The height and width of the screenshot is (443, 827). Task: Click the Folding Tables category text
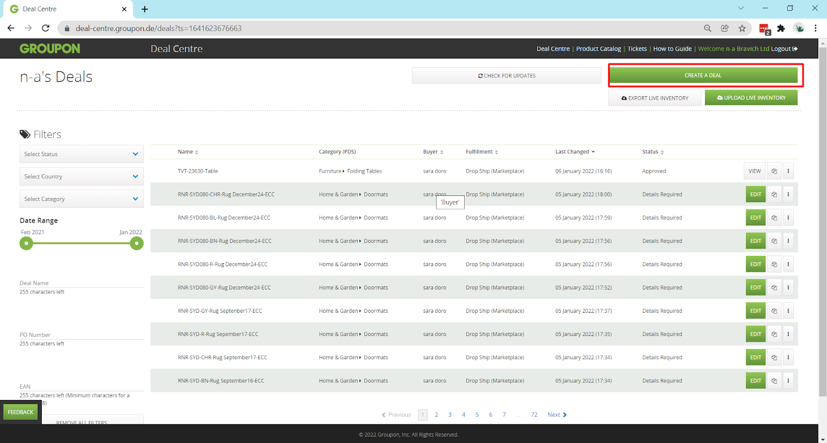(x=364, y=171)
